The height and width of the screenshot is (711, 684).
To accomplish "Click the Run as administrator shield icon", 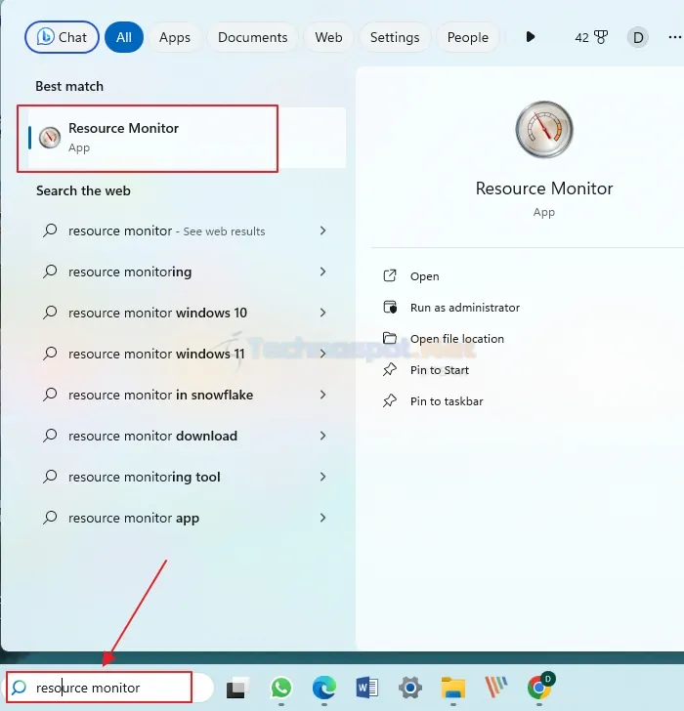I will coord(390,307).
